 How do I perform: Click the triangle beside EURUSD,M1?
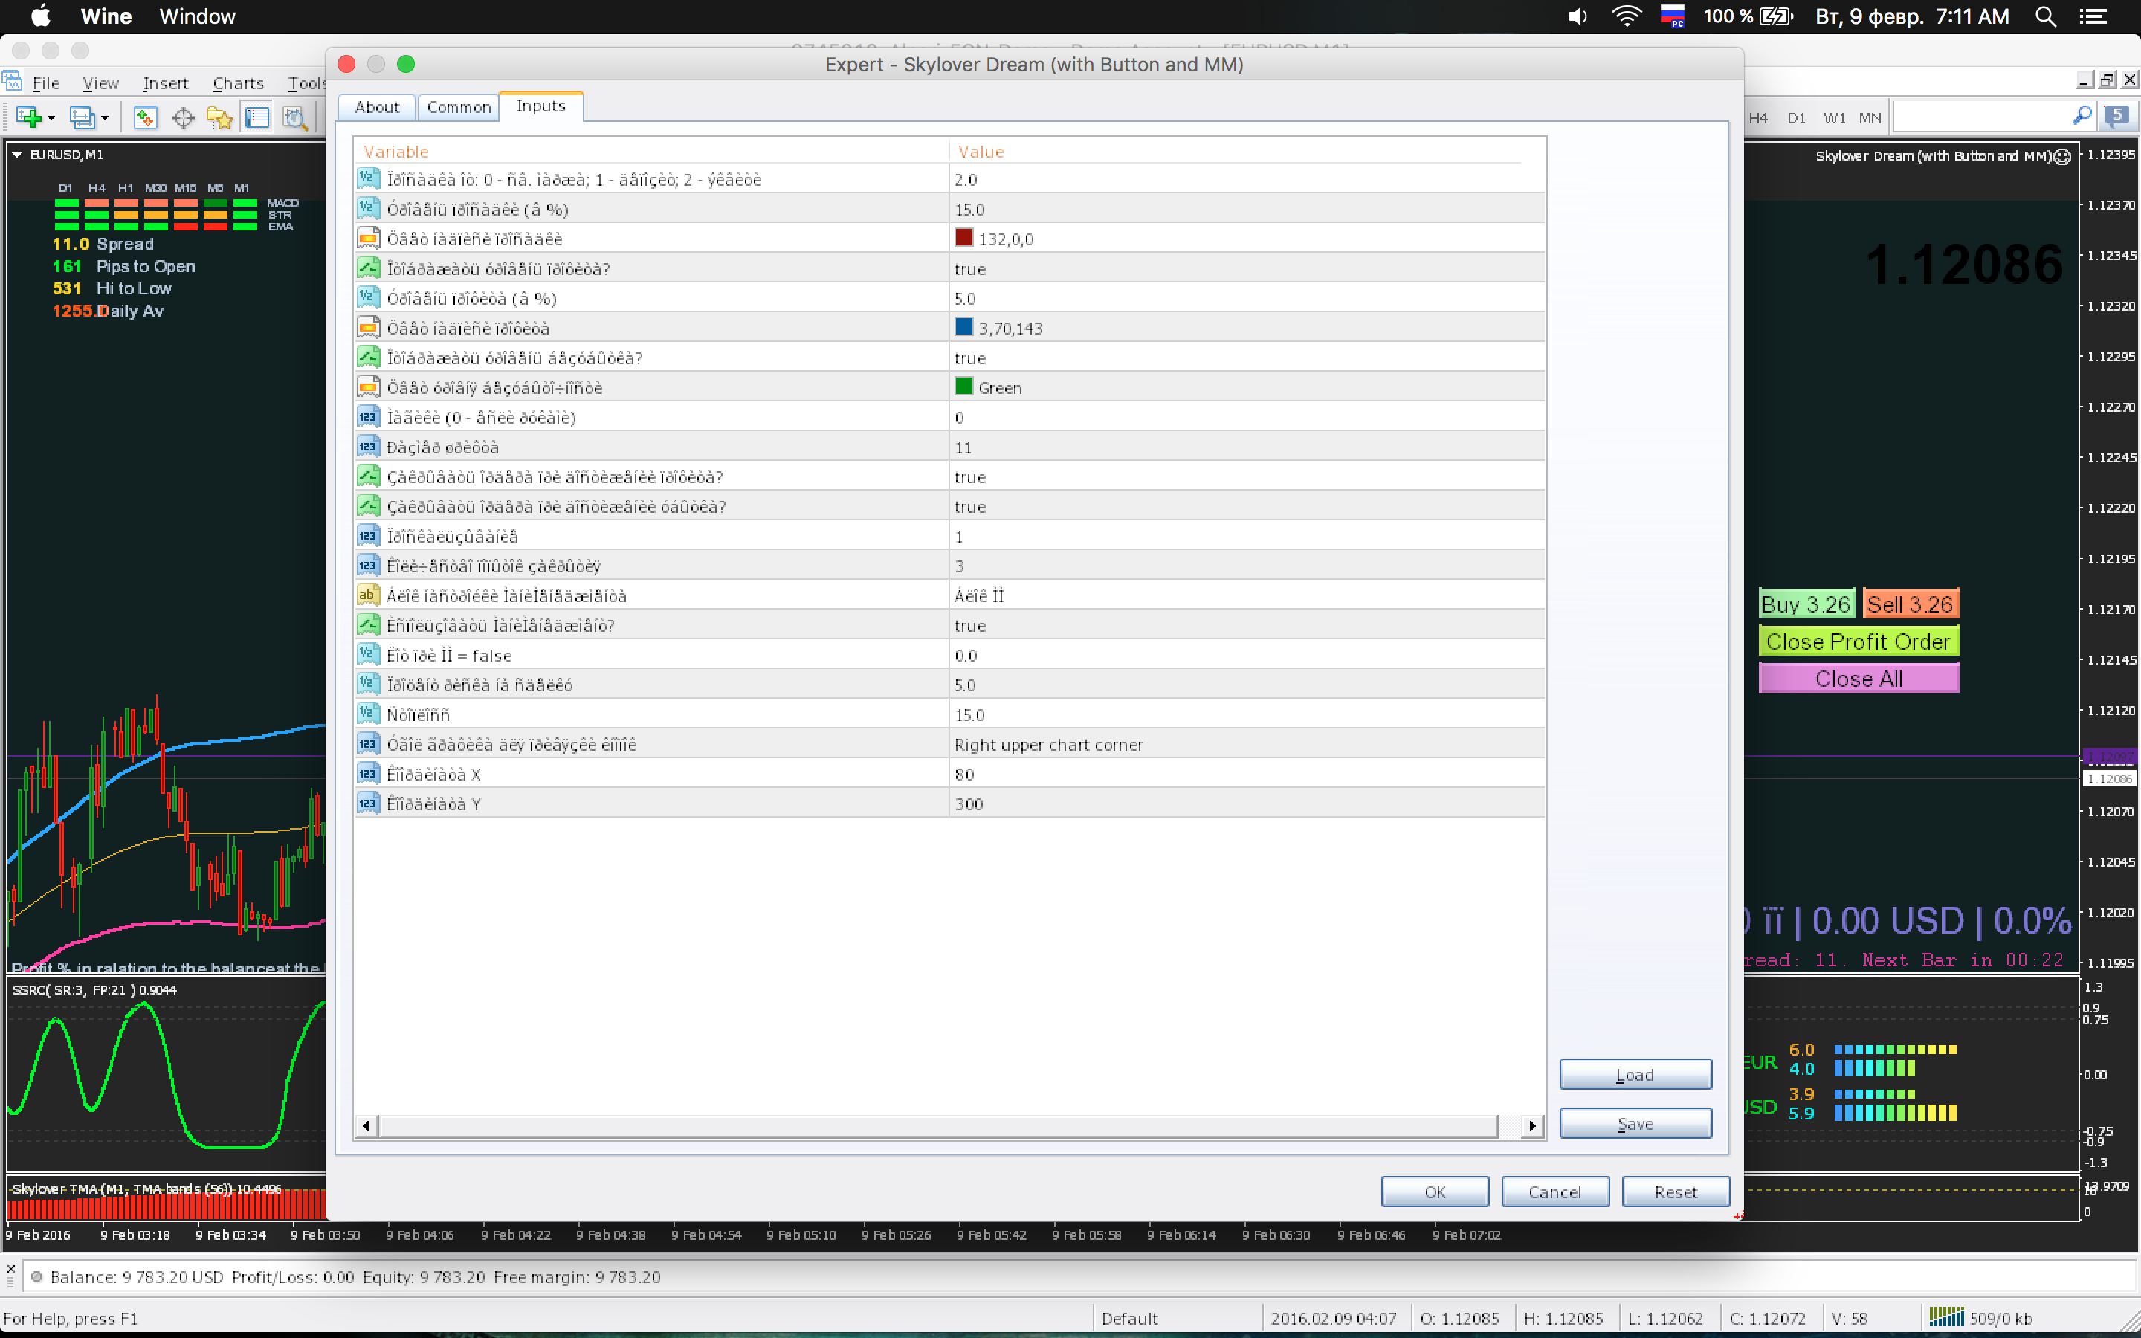click(x=17, y=154)
